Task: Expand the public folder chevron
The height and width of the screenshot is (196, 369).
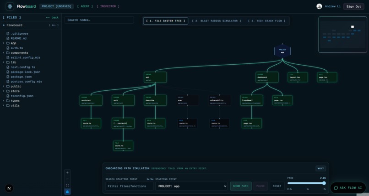Action: click(3, 87)
